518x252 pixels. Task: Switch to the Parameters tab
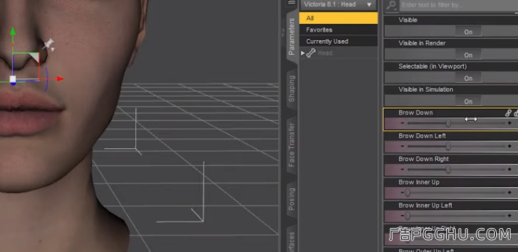coord(291,37)
